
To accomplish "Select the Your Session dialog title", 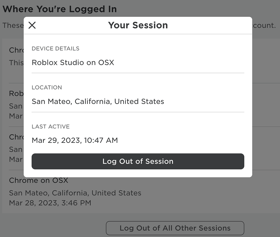I will pos(138,25).
